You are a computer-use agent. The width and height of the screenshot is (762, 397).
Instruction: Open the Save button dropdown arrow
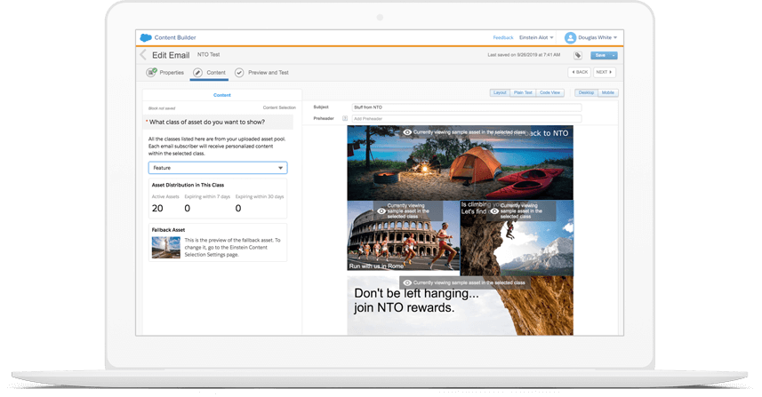614,55
